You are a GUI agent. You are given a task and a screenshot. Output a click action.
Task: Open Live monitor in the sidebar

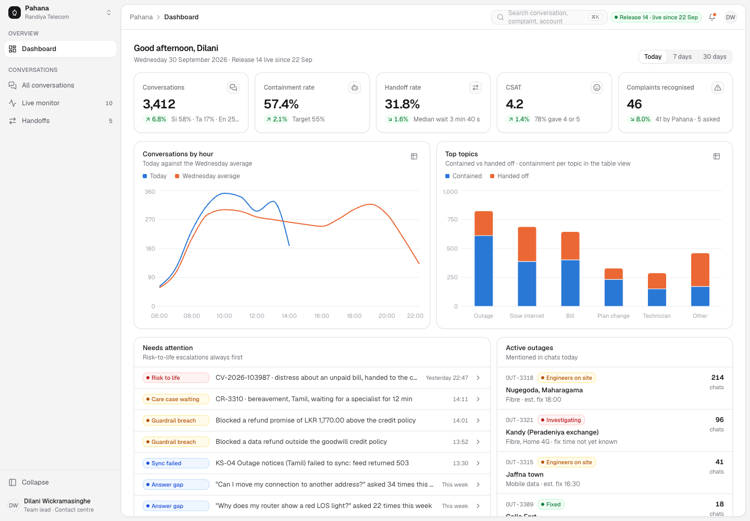pos(60,103)
